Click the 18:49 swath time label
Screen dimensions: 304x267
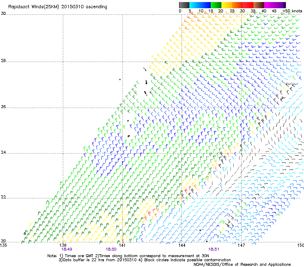67,249
